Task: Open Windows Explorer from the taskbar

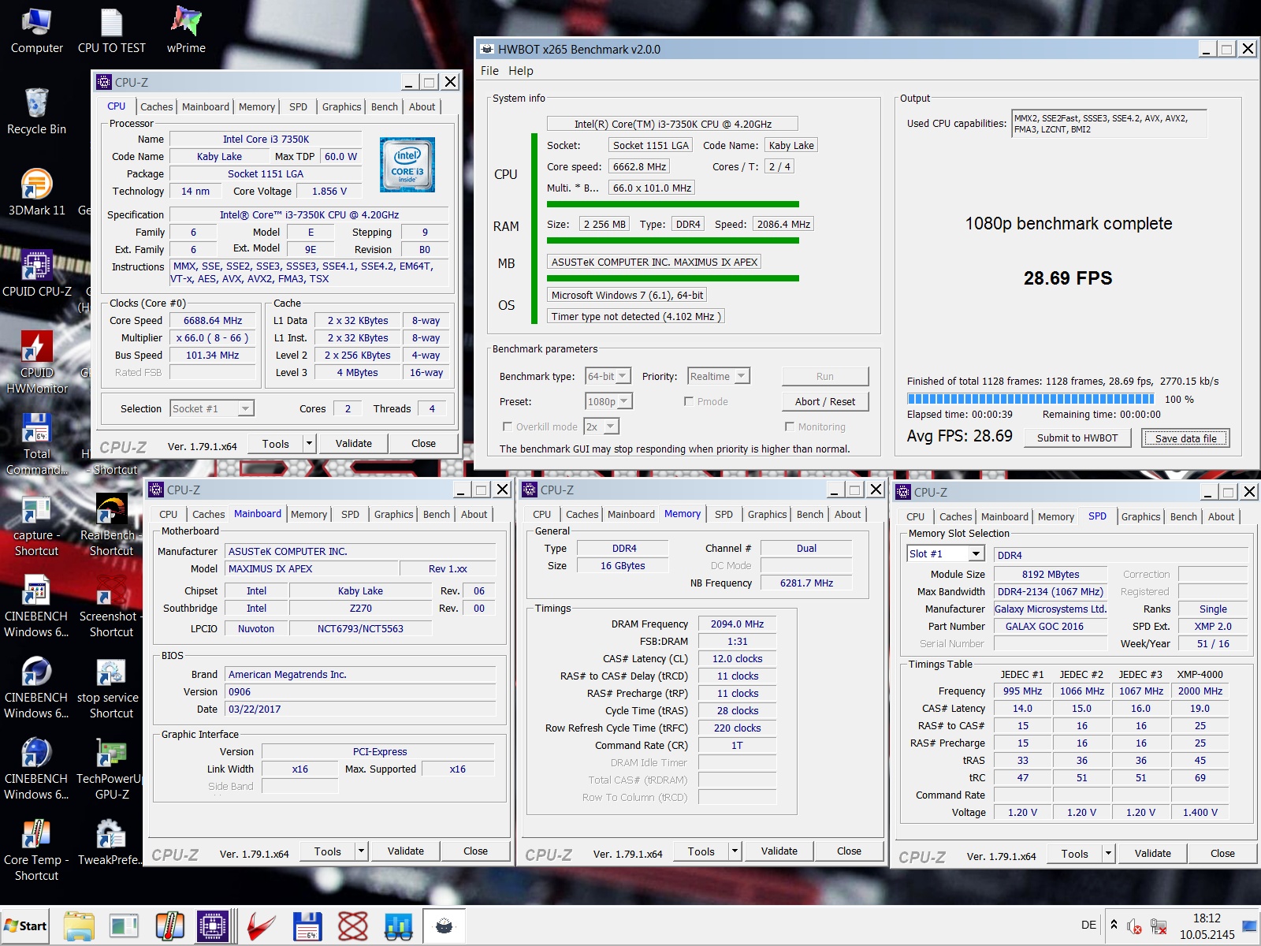Action: coord(80,926)
